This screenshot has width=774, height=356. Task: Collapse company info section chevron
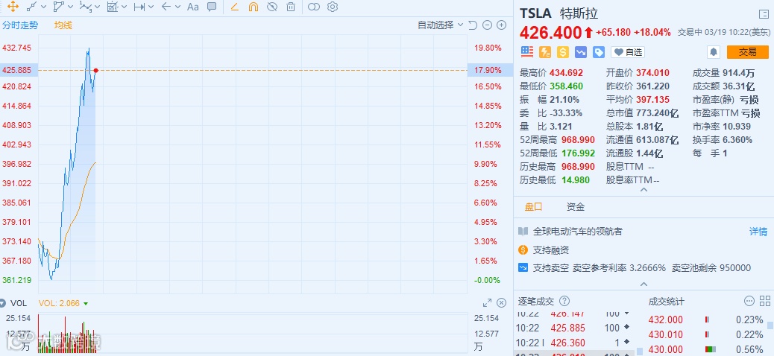tap(644, 285)
